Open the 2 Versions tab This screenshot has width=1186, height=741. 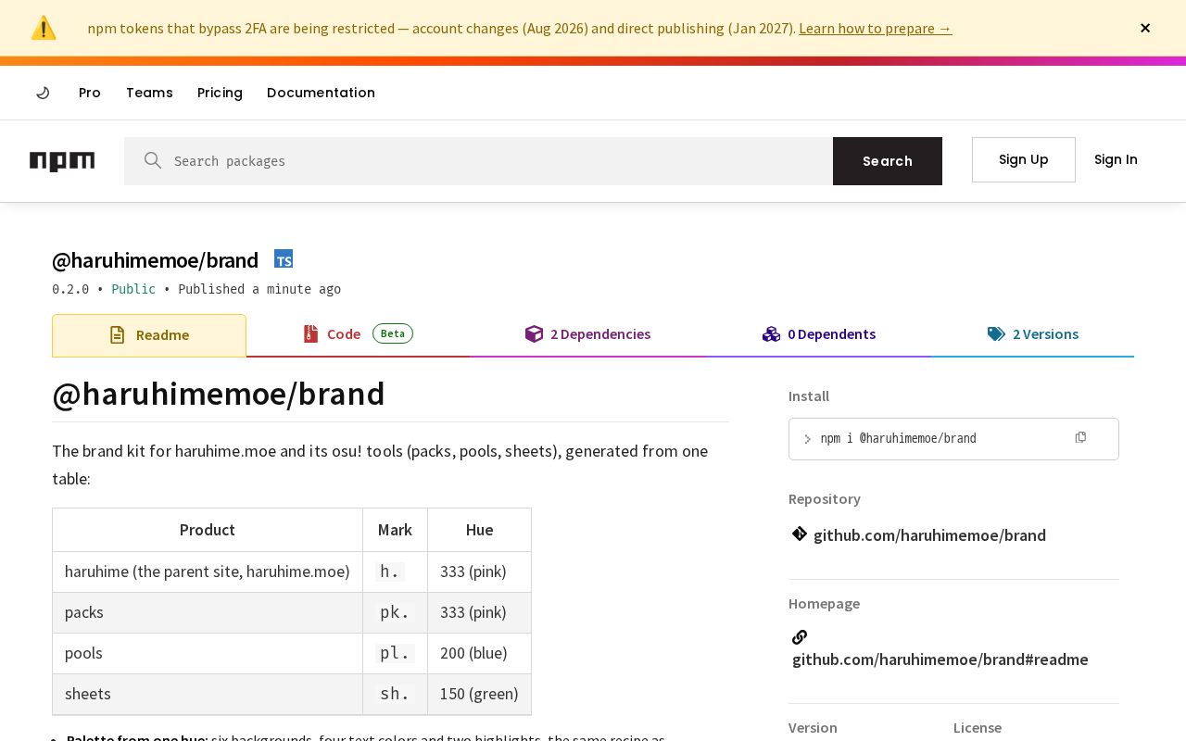1033,334
